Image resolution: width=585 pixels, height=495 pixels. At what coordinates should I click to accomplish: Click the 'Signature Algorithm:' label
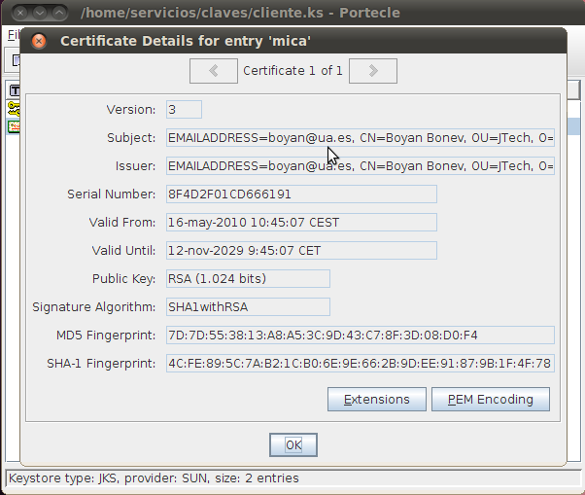[94, 307]
